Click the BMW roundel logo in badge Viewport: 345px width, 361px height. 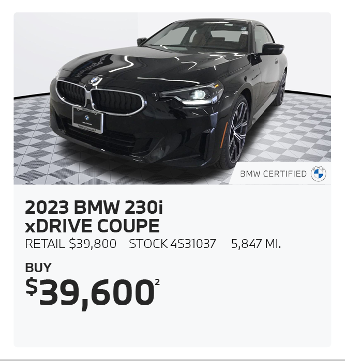[x=318, y=174]
